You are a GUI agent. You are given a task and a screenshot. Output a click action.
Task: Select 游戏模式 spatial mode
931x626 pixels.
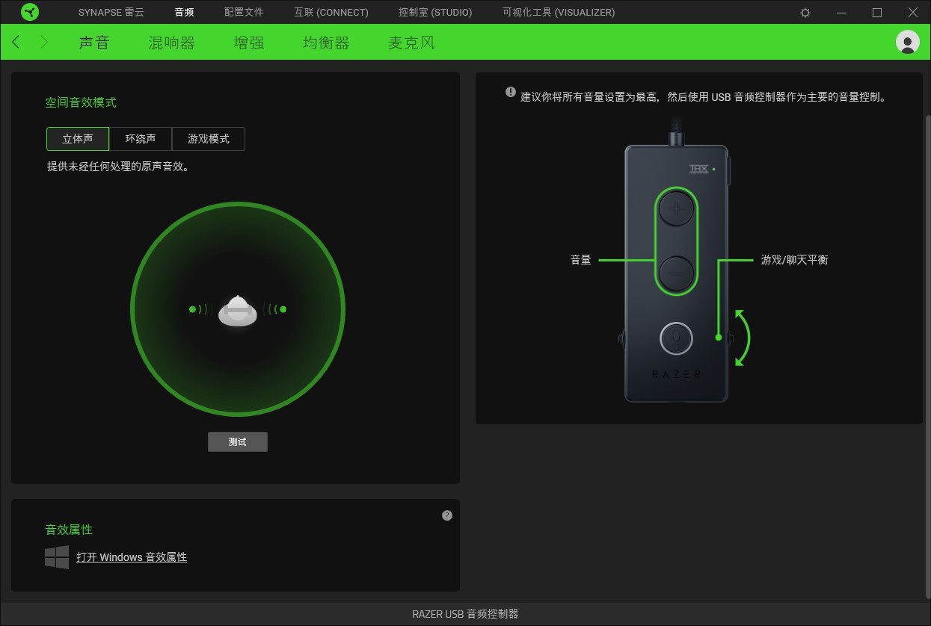209,139
